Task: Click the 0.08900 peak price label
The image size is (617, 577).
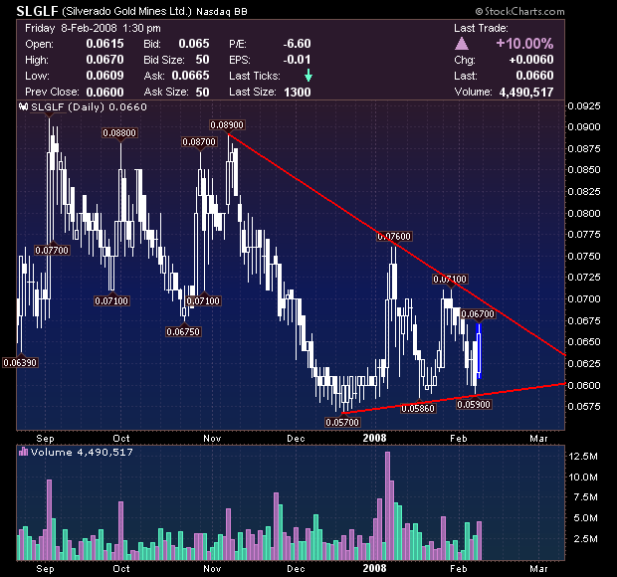Action: [227, 125]
